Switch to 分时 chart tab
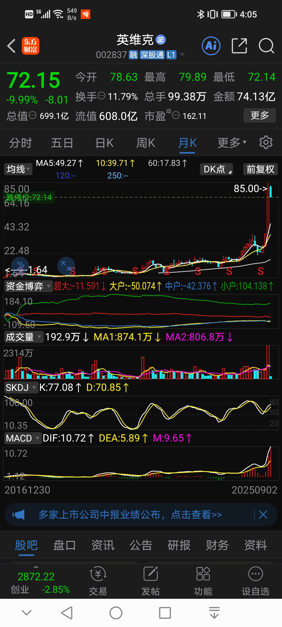 (x=21, y=143)
